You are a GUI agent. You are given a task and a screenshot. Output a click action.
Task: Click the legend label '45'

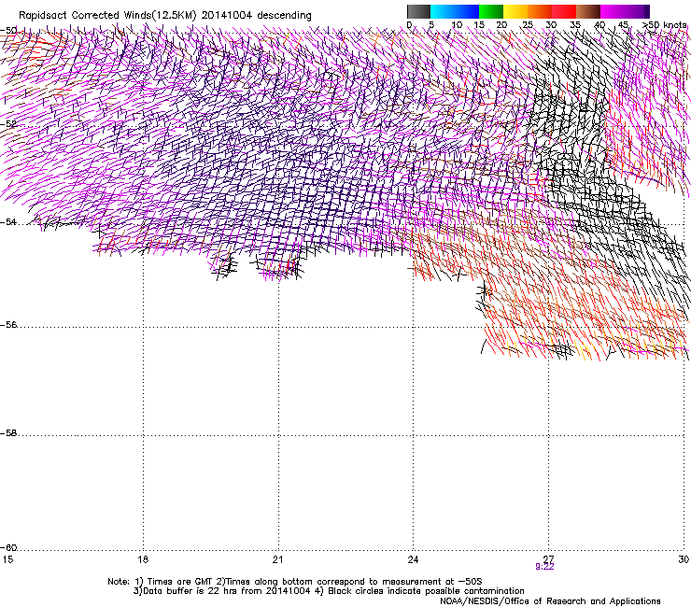[623, 25]
